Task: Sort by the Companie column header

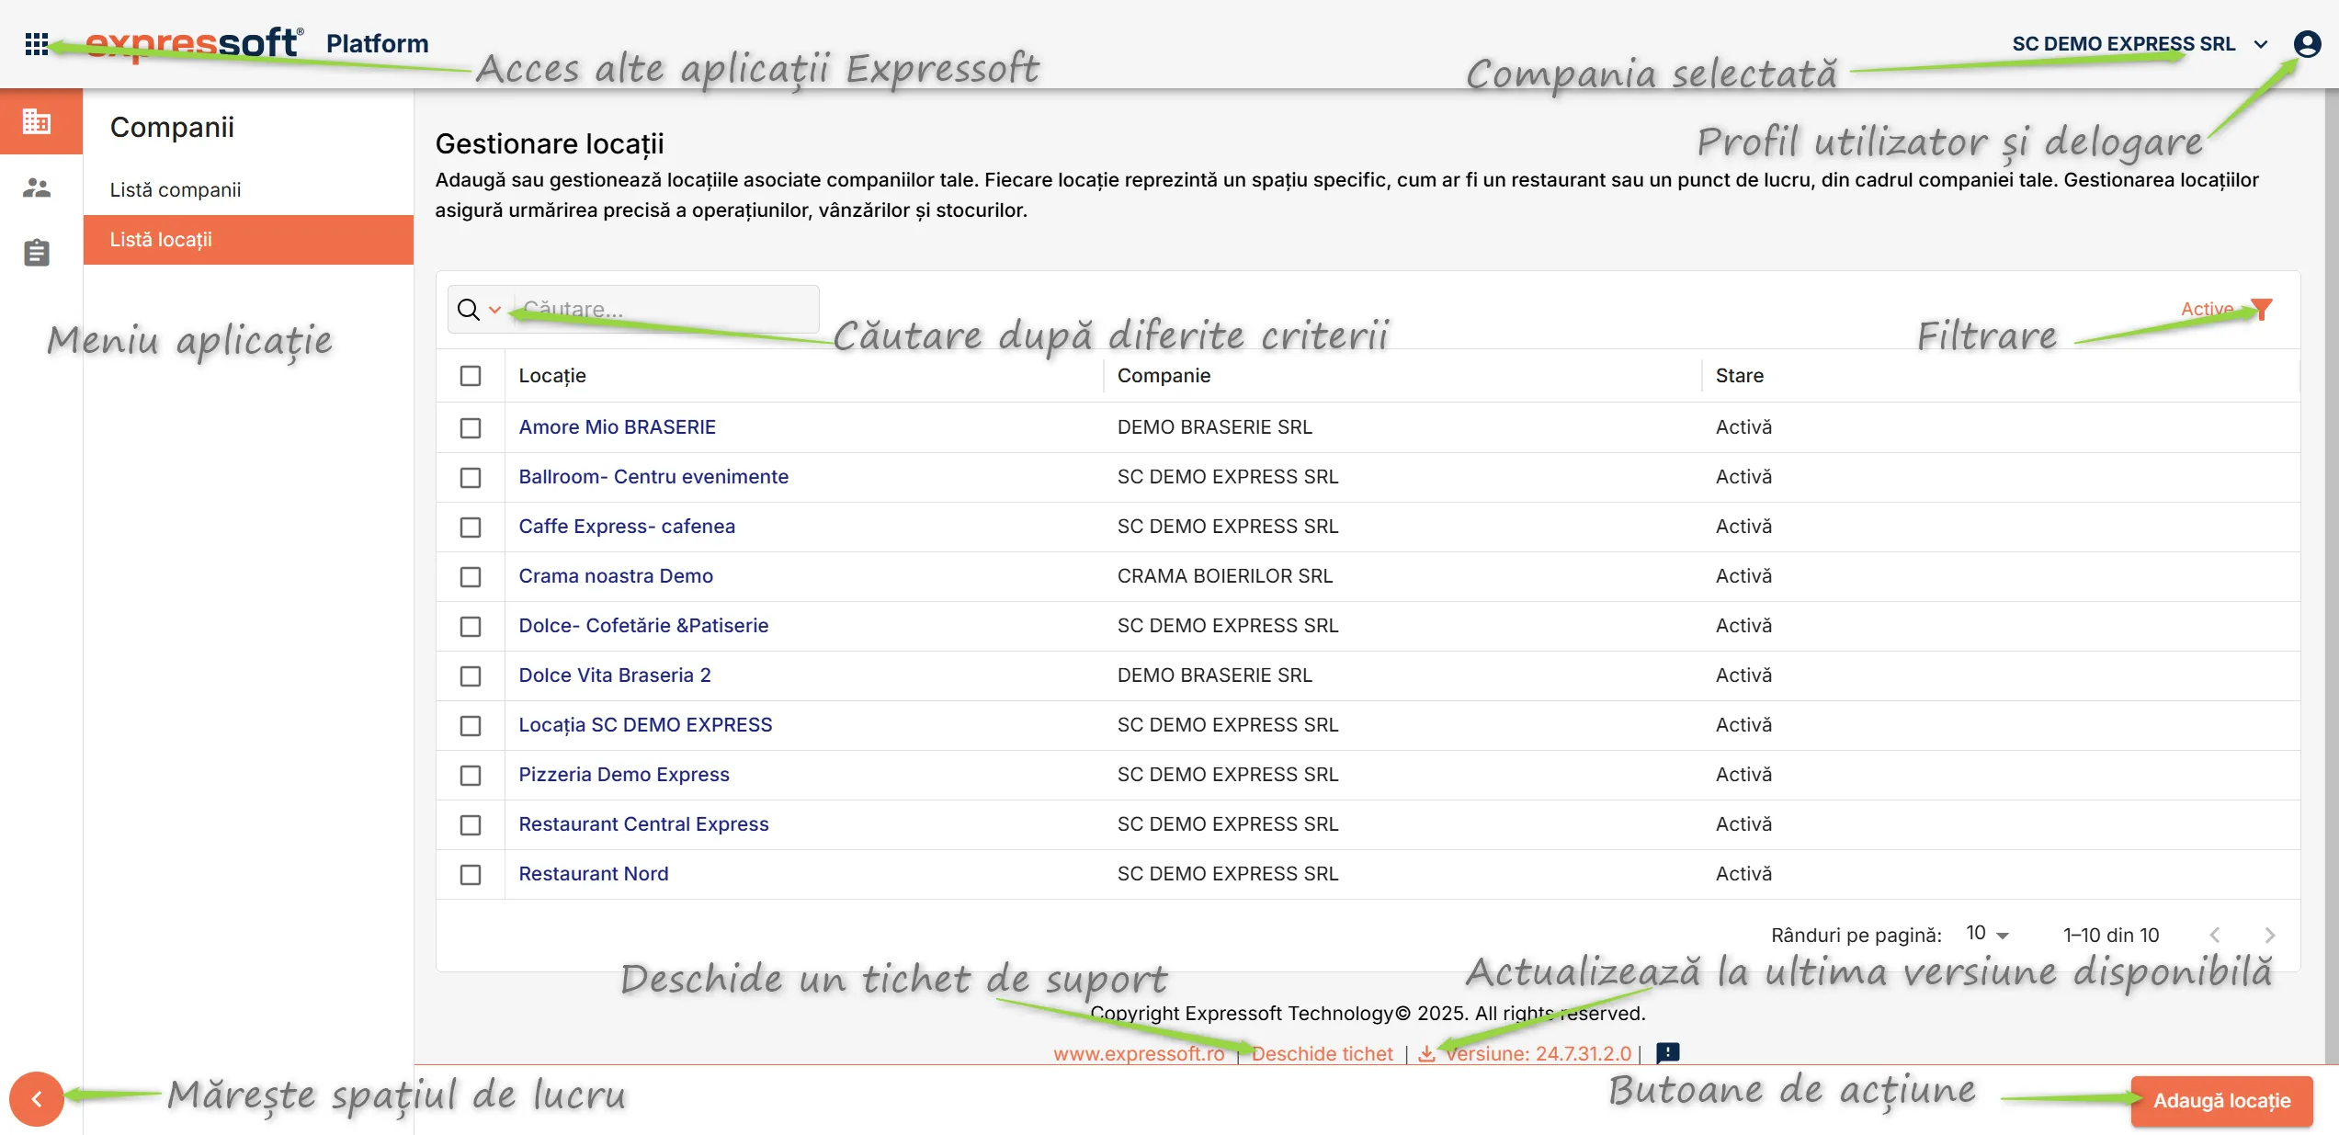Action: [1164, 375]
